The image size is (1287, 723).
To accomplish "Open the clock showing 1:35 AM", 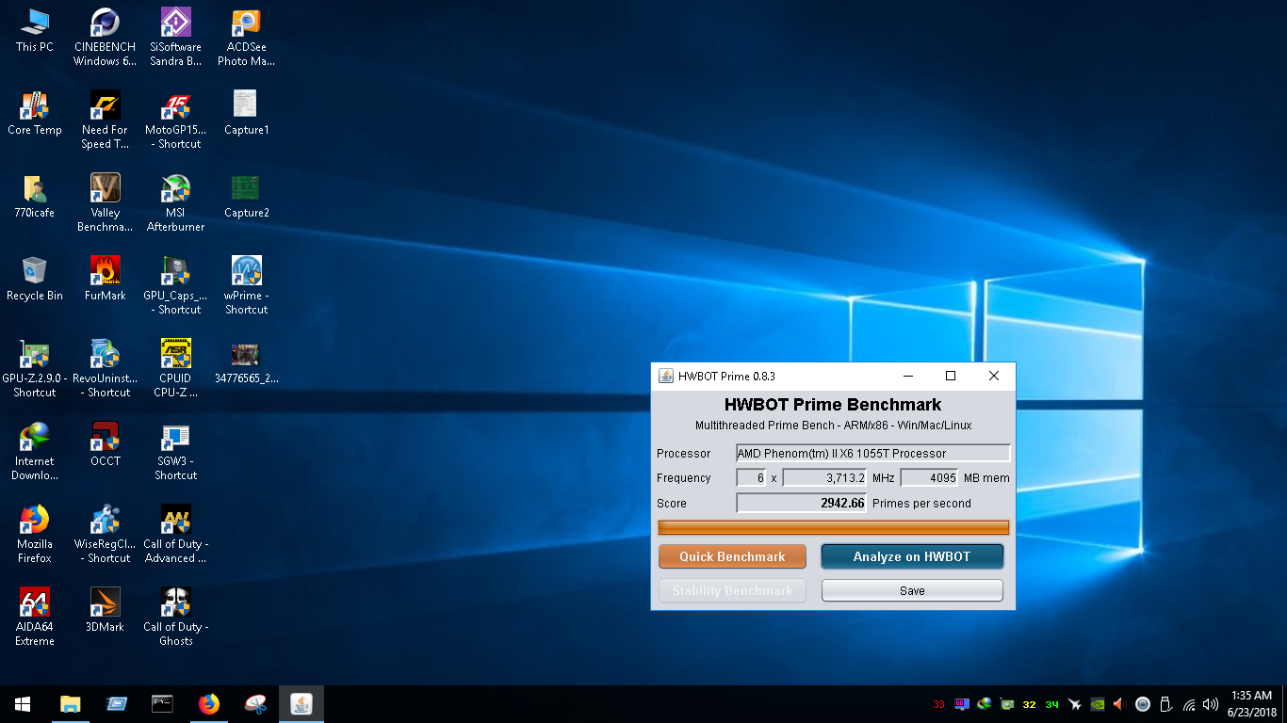I will point(1251,704).
